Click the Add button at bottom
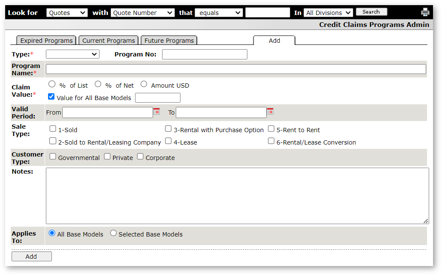Image resolution: width=442 pixels, height=275 pixels. tap(31, 257)
